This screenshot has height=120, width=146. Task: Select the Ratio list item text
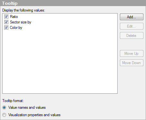pos(14,17)
